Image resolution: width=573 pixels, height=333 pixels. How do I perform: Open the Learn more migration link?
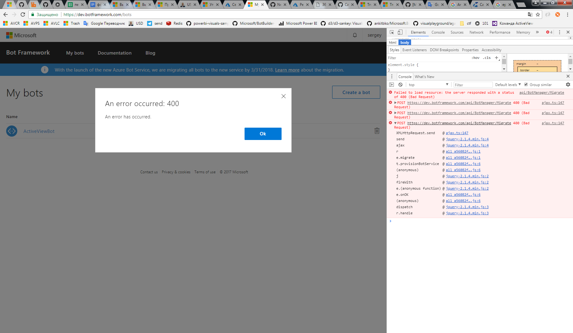point(287,70)
